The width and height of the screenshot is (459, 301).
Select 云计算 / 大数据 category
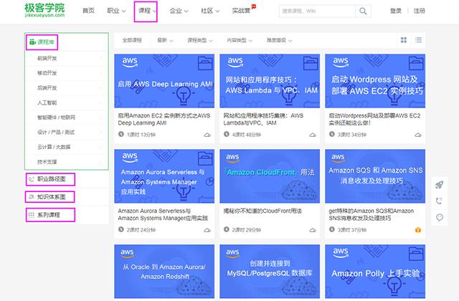pos(54,147)
